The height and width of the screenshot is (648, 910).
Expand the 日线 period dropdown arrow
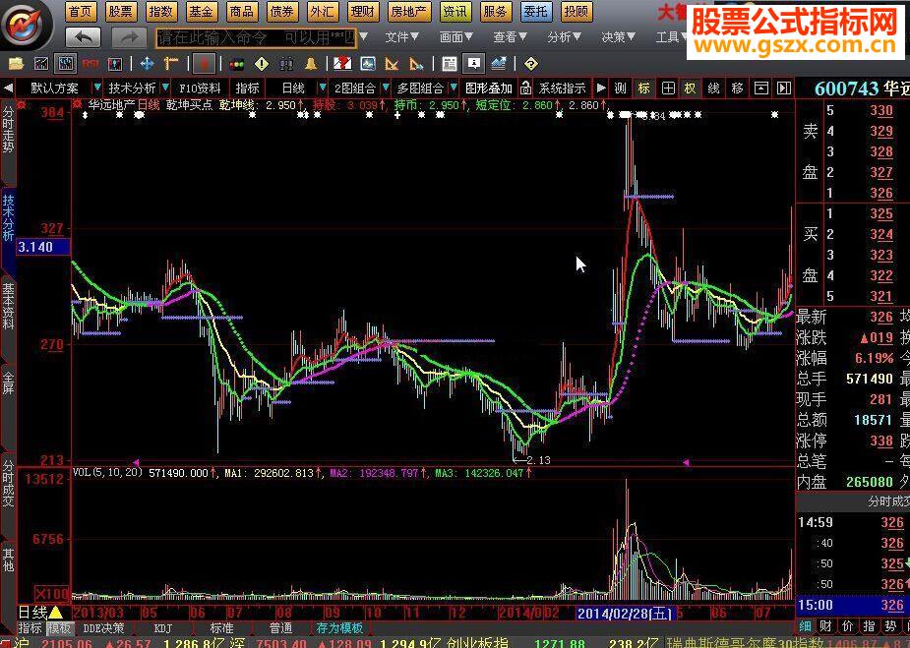[x=322, y=88]
